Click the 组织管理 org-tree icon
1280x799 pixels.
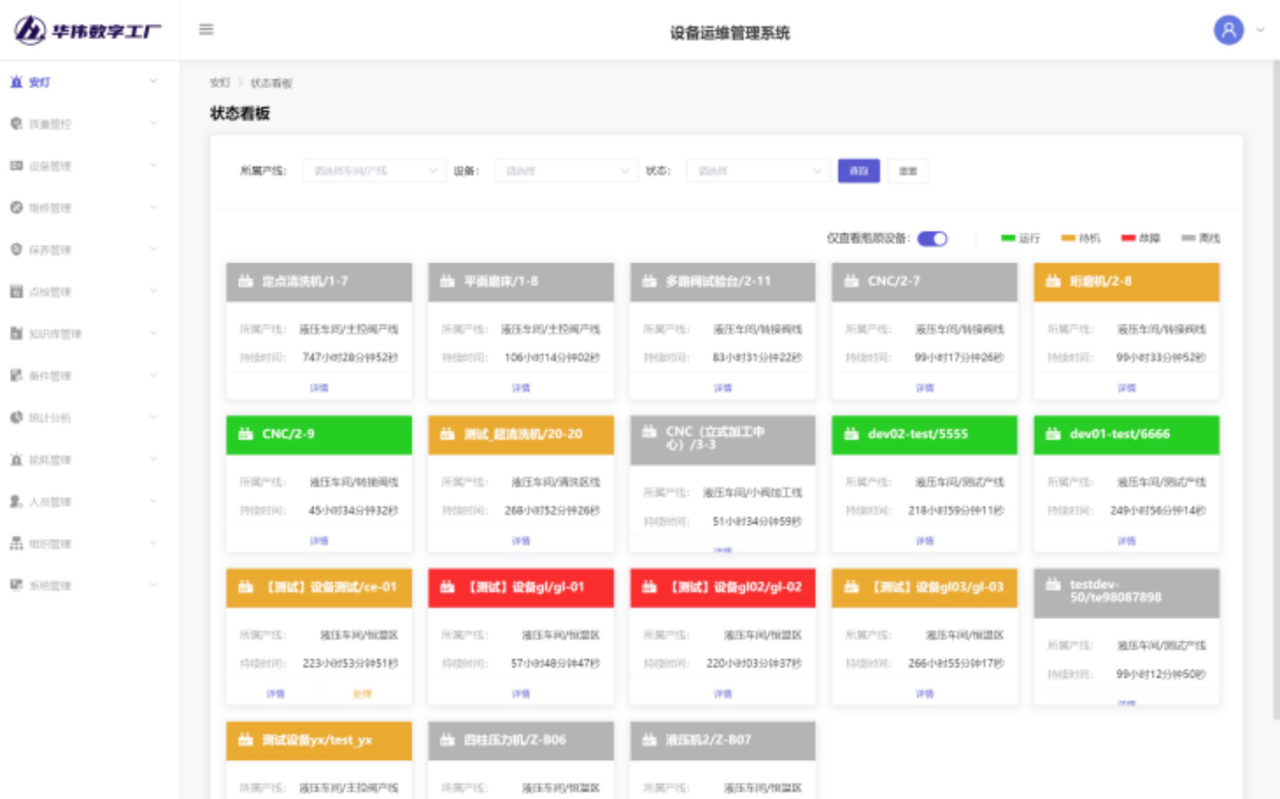17,543
